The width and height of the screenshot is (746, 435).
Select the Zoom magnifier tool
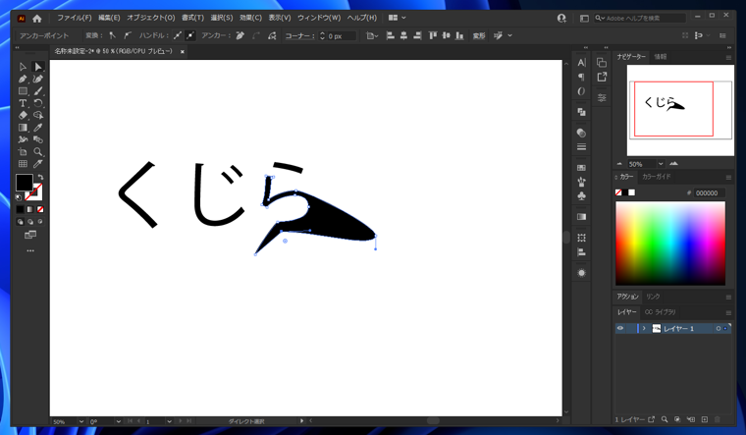point(38,151)
